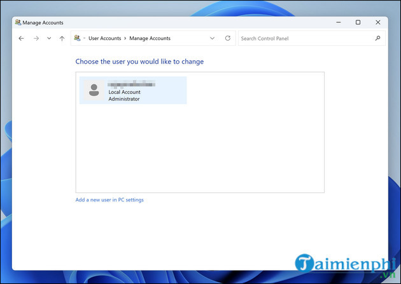Go up one level with up arrow
Screen dimensions: 401x284
[62, 39]
